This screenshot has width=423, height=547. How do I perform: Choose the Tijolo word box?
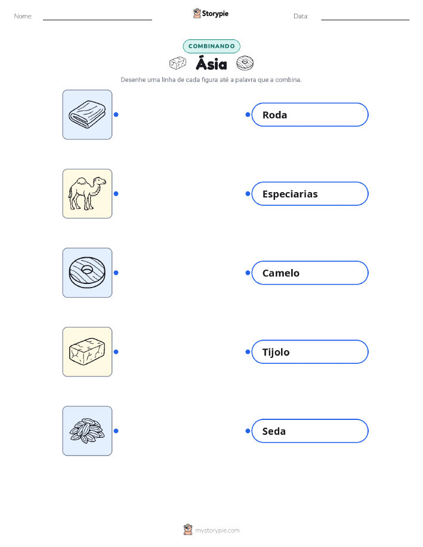pyautogui.click(x=310, y=352)
